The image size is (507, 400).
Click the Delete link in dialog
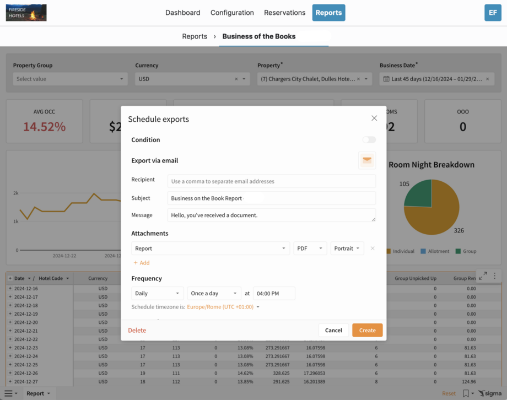point(137,330)
